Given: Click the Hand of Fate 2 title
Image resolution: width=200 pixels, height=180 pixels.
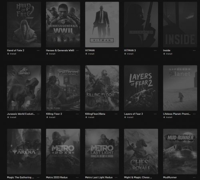Looking at the screenshot, I should [16, 50].
